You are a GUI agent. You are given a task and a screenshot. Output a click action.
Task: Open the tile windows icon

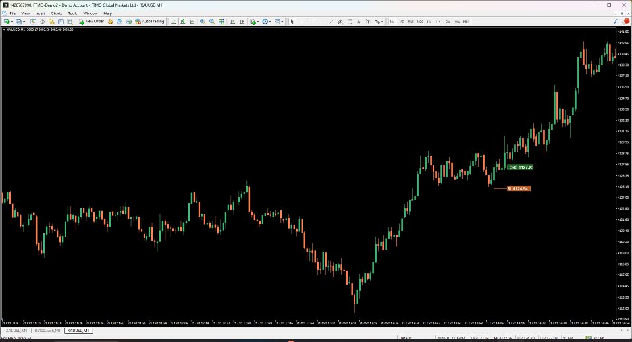(221, 22)
